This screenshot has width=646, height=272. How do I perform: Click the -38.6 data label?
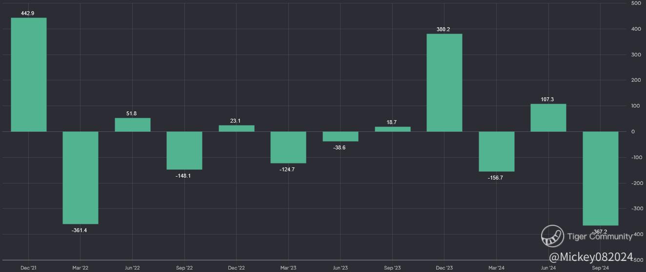(339, 147)
